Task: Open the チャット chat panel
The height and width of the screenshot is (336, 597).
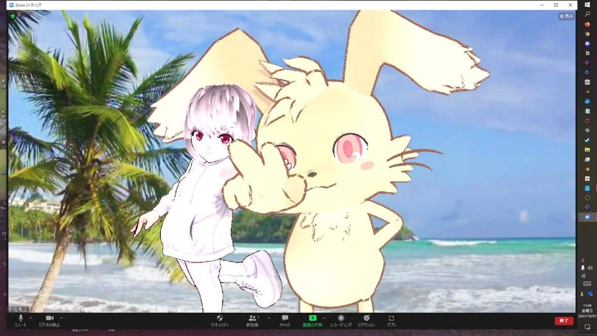Action: (285, 321)
